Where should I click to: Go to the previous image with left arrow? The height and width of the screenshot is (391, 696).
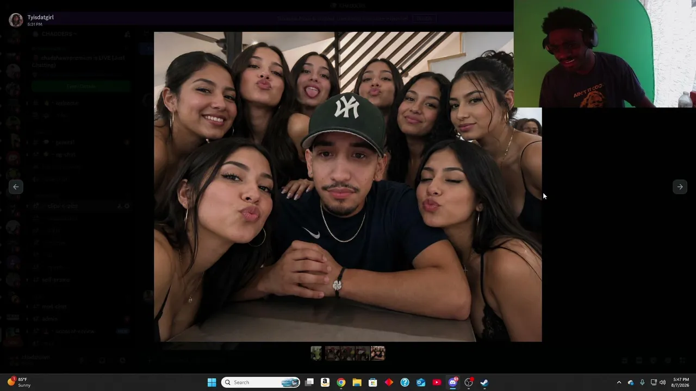point(16,187)
